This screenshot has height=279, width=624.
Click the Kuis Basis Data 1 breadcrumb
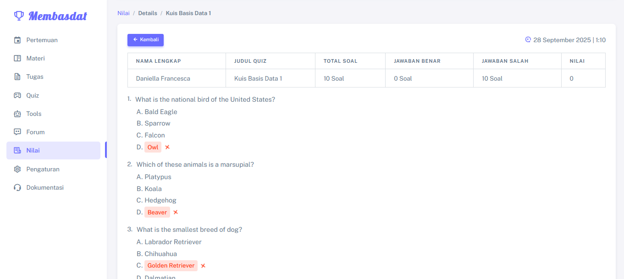pyautogui.click(x=188, y=13)
